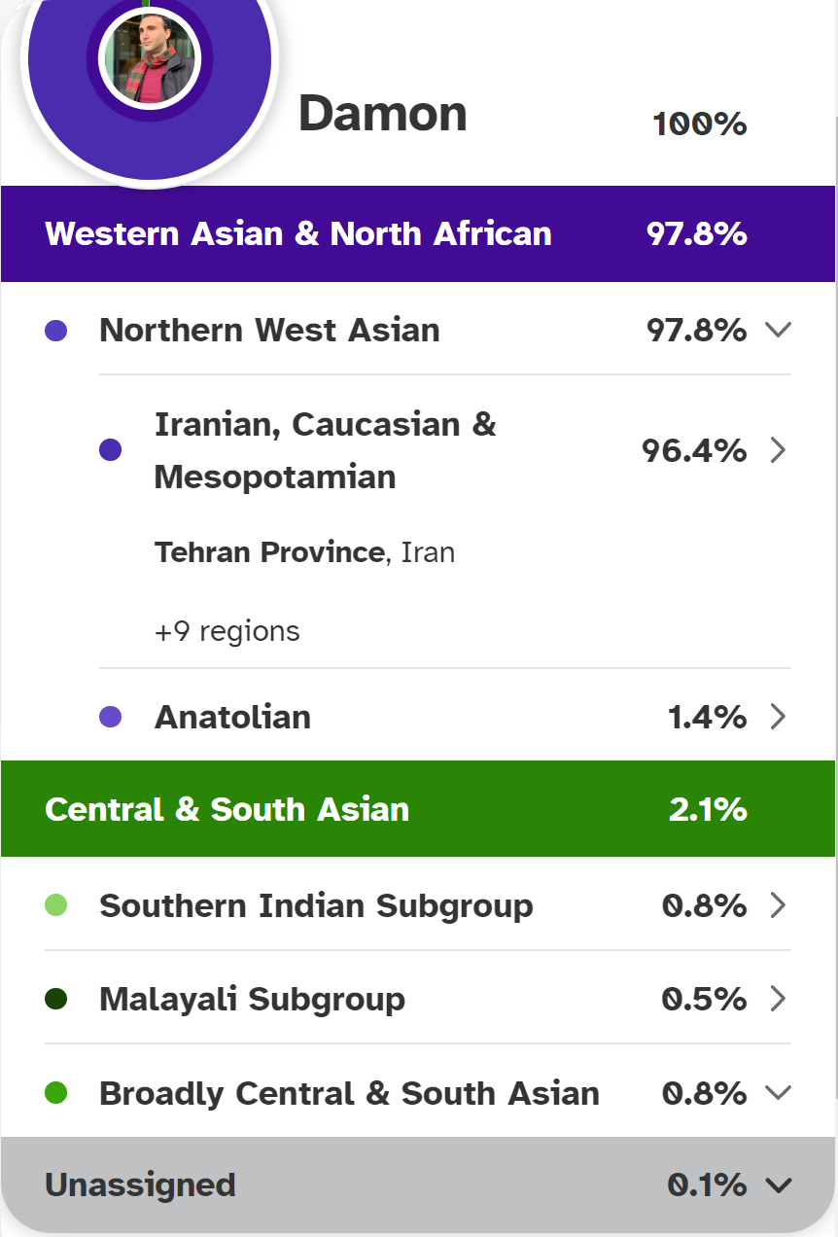Click the Northern West Asian color dot
Screen dimensions: 838x1237
56,331
